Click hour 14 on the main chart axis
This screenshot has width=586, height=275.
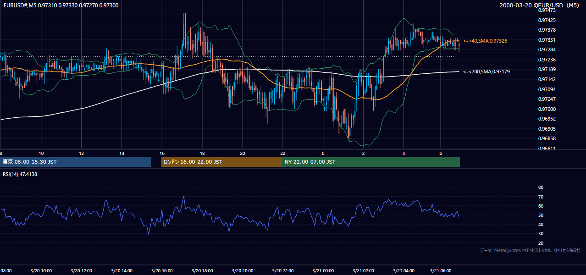(122, 153)
